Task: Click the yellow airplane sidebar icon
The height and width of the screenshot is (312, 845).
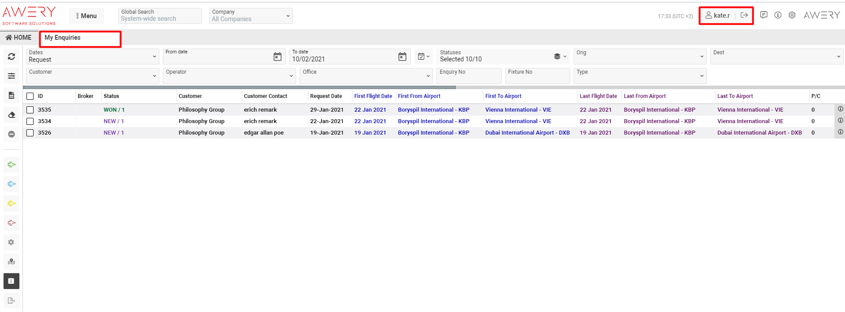Action: point(11,203)
